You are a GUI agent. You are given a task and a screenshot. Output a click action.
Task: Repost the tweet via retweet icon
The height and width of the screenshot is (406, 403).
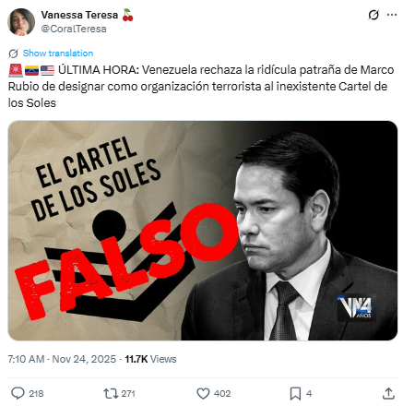coord(111,393)
